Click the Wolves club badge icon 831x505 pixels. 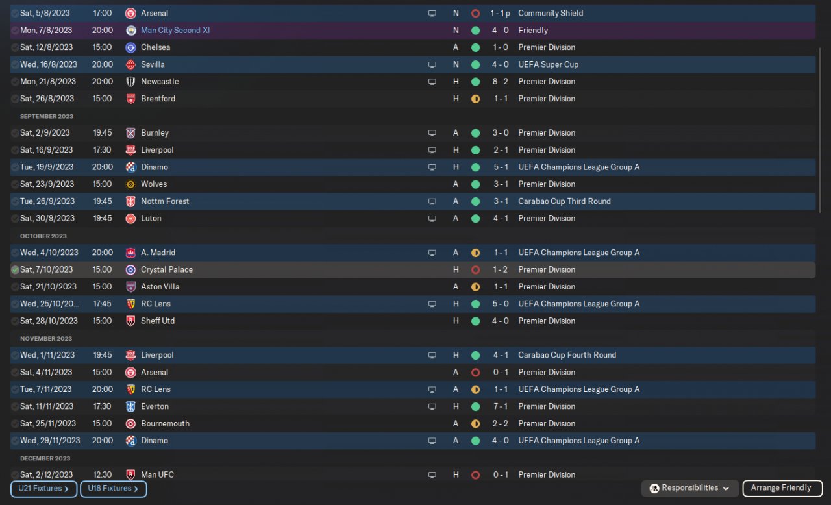[130, 184]
